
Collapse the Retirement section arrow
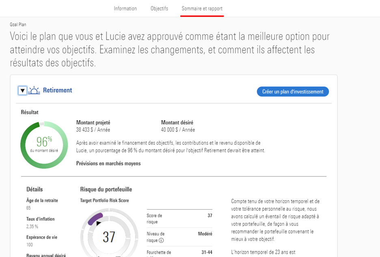click(x=23, y=91)
